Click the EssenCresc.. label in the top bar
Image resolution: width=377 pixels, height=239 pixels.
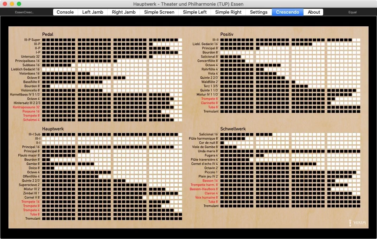coord(24,12)
